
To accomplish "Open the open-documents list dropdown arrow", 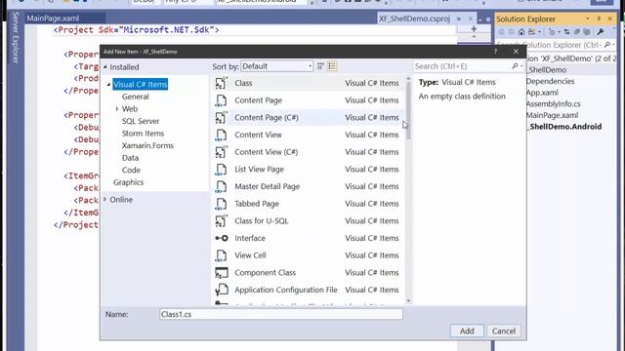I will click(x=480, y=19).
